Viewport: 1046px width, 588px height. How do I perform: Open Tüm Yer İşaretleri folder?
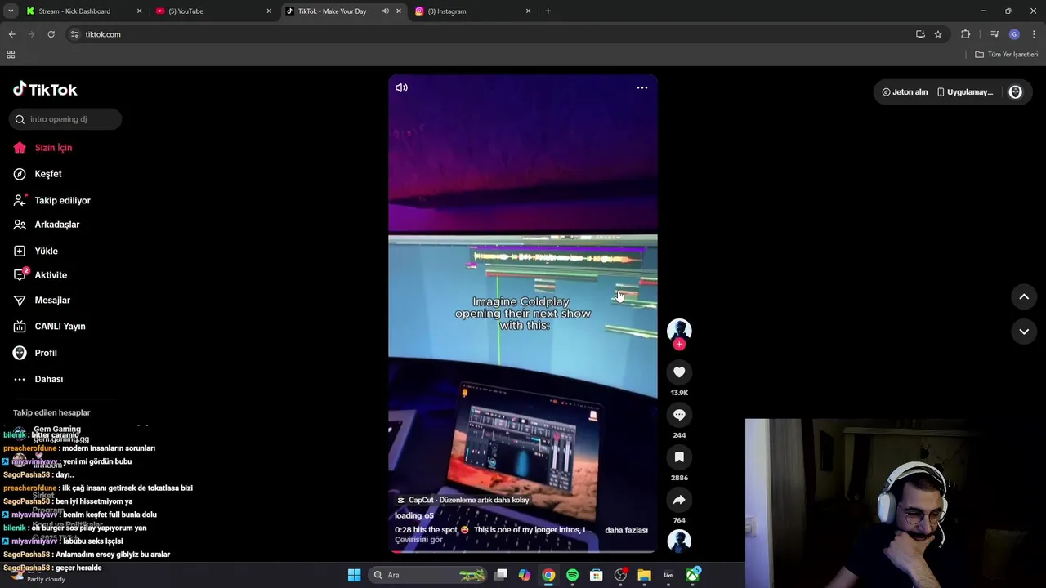coord(1007,55)
